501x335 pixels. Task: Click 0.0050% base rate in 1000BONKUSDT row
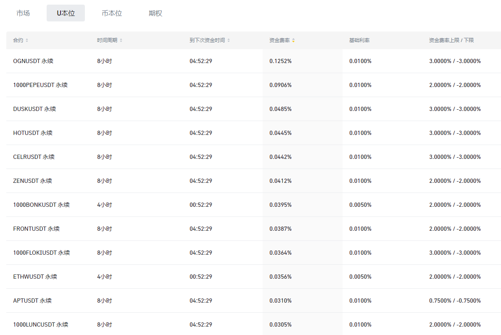(361, 205)
